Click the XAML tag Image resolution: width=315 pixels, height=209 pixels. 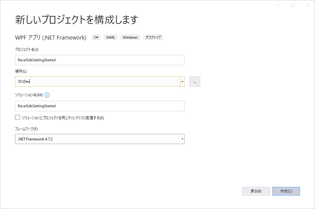(111, 37)
